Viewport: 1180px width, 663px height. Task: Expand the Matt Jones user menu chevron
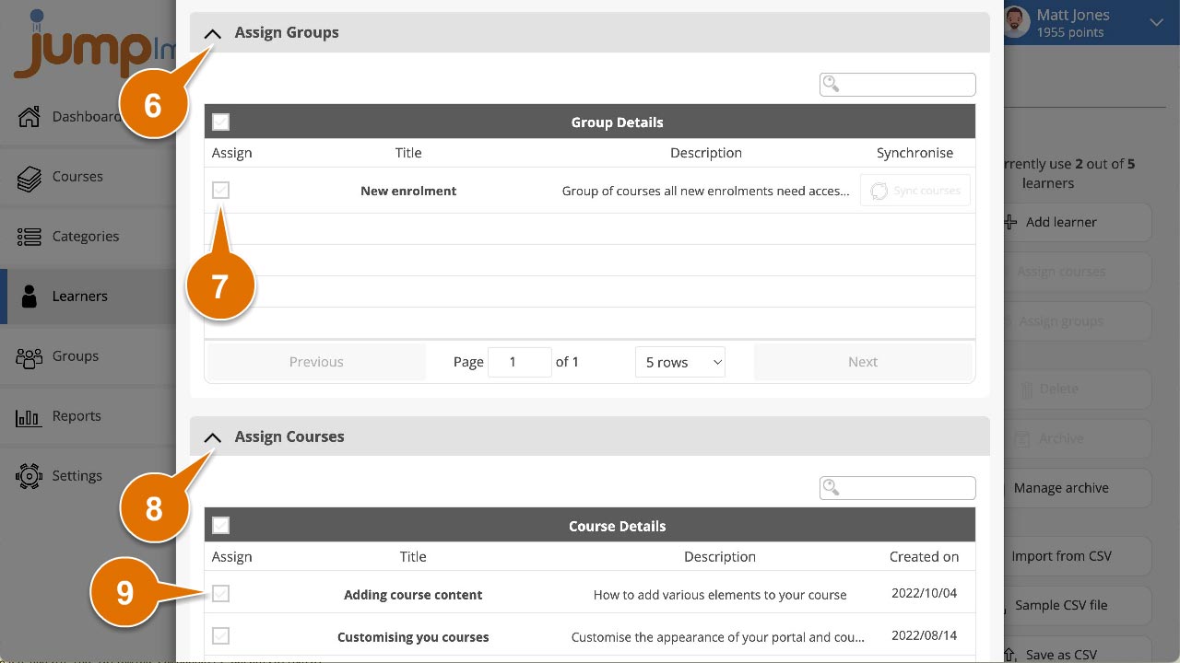(x=1156, y=24)
